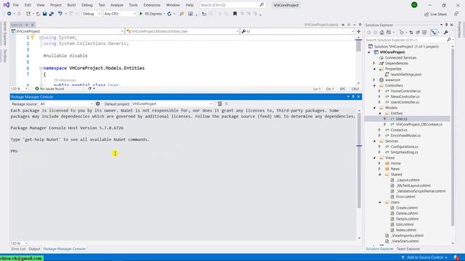Click the notifications icon in the status bar
The height and width of the screenshot is (261, 465).
(456, 257)
